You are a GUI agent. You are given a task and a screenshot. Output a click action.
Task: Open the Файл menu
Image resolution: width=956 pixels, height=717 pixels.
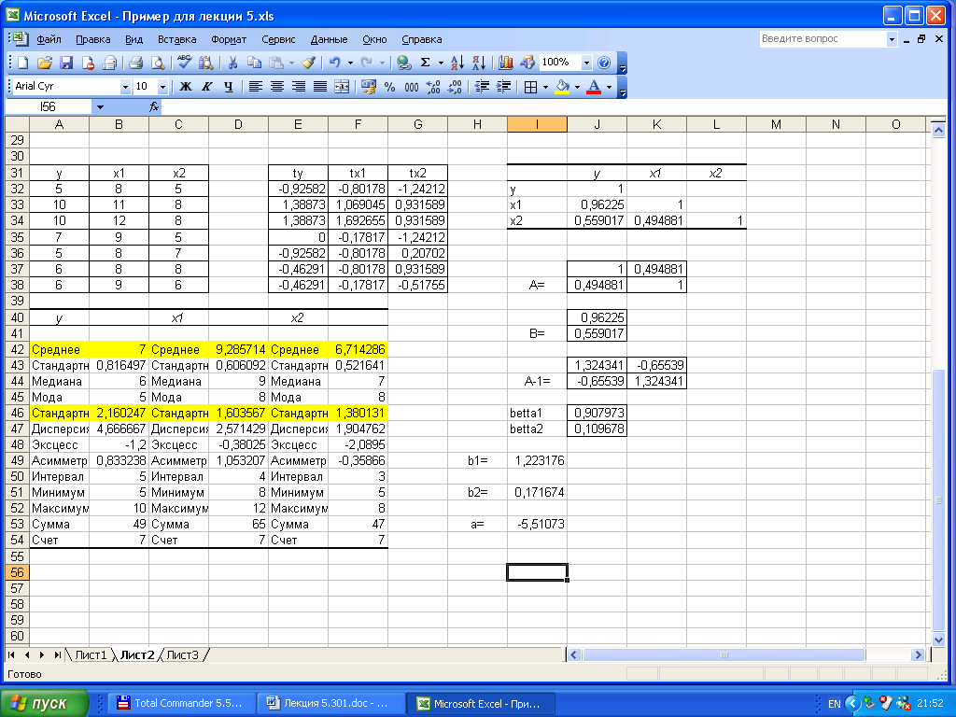click(x=49, y=39)
